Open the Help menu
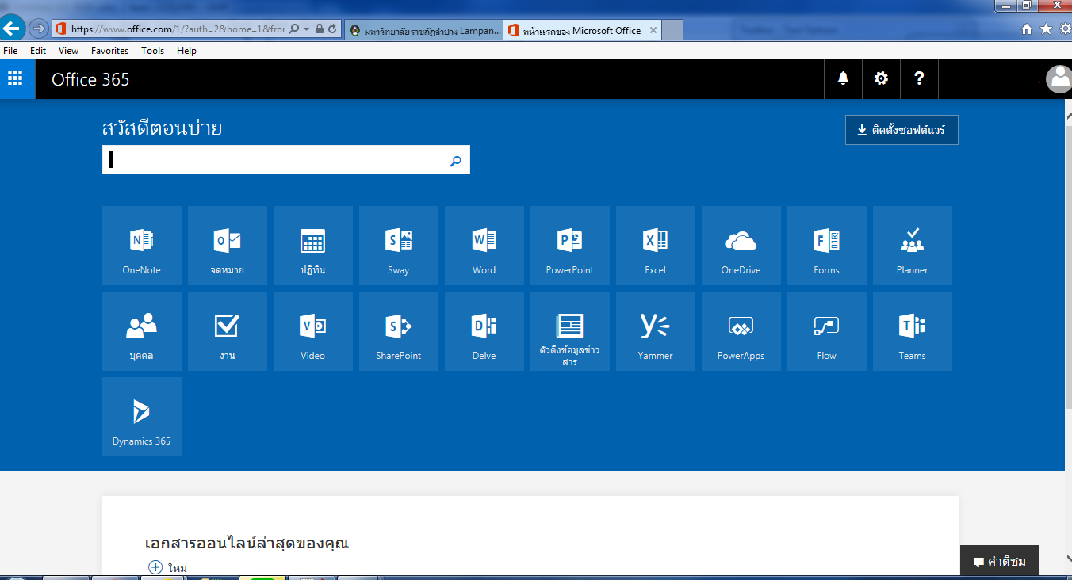The width and height of the screenshot is (1072, 580). (x=186, y=50)
